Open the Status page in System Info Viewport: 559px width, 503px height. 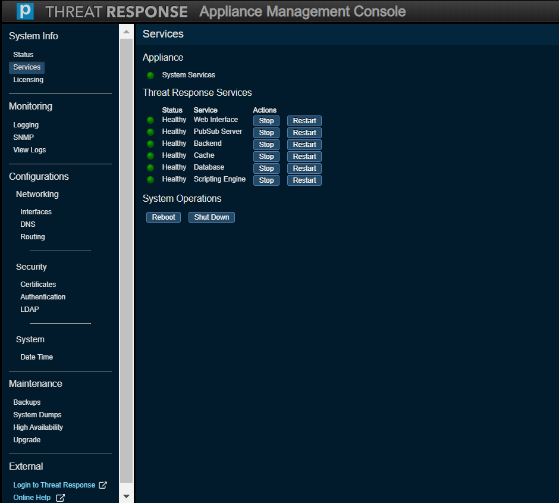(23, 55)
